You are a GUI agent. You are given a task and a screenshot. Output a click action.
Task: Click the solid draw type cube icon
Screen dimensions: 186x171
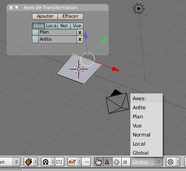coord(29,162)
